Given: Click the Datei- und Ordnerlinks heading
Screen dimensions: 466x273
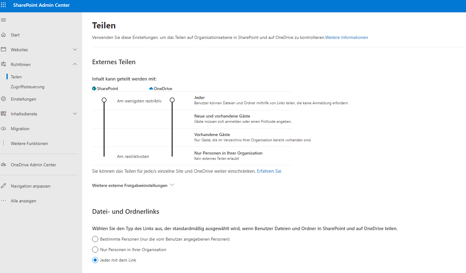Looking at the screenshot, I should click(x=126, y=212).
